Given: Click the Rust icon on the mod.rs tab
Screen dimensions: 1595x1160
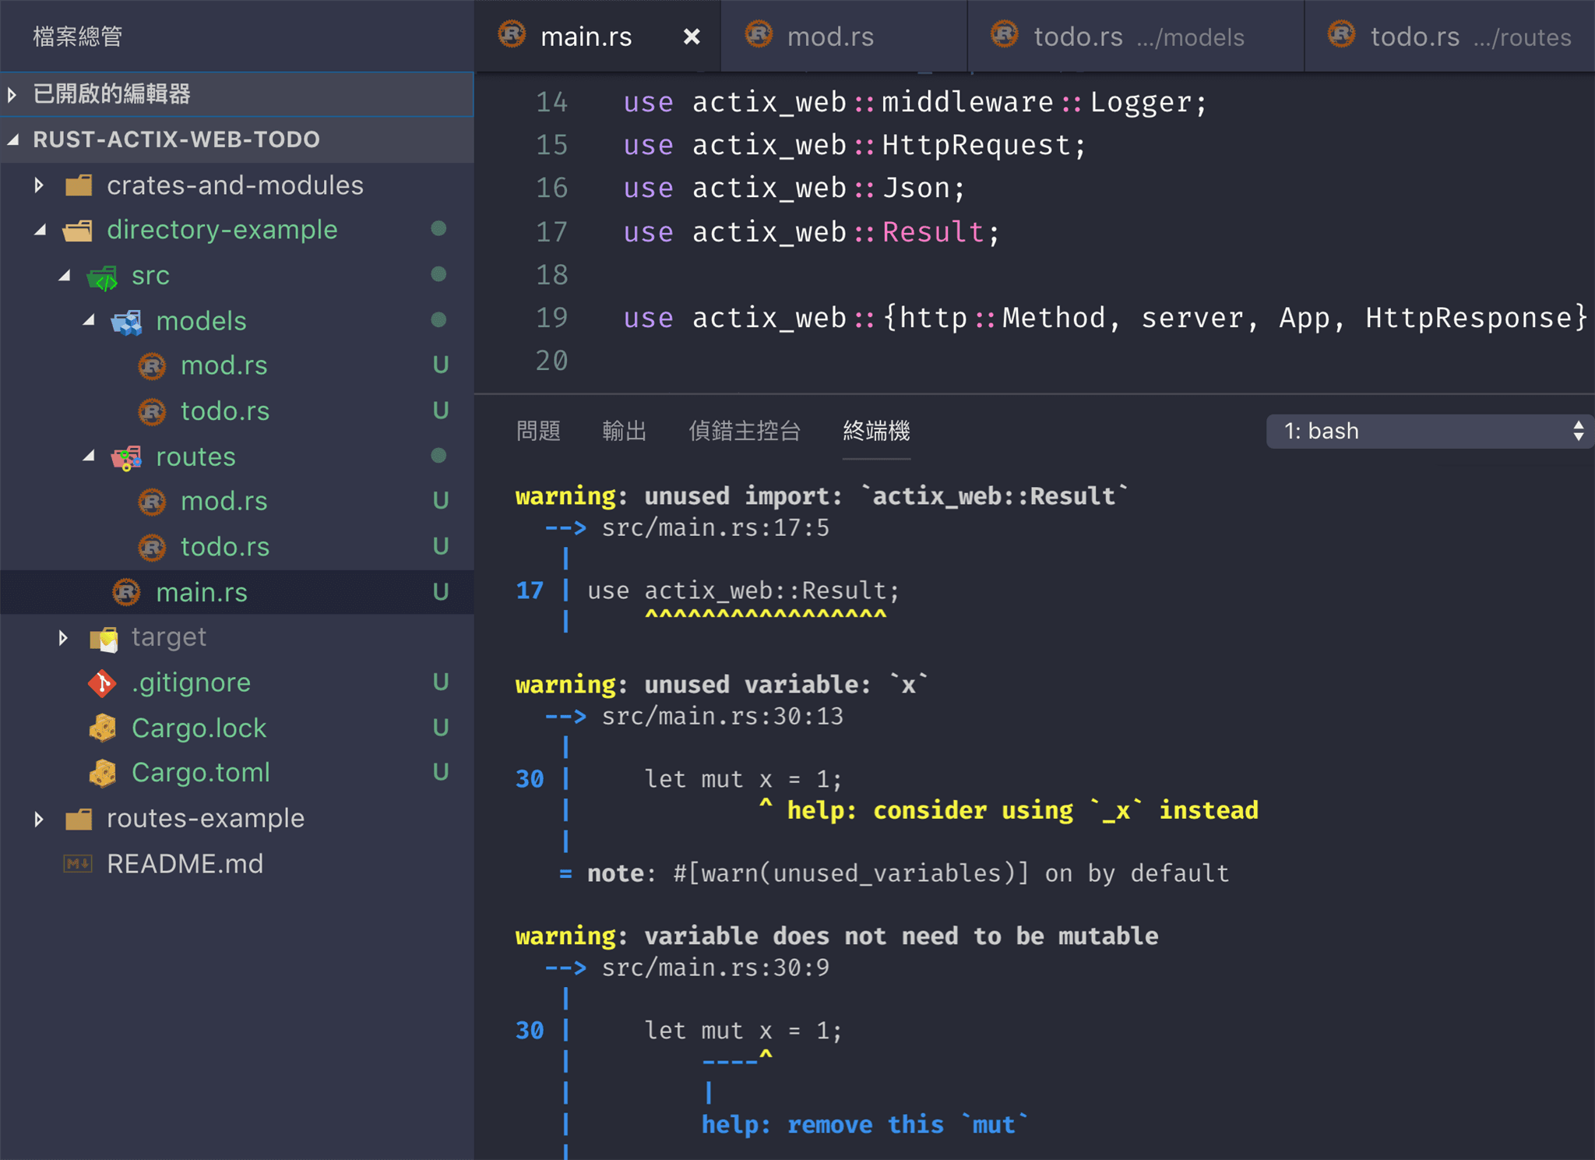Looking at the screenshot, I should 759,34.
